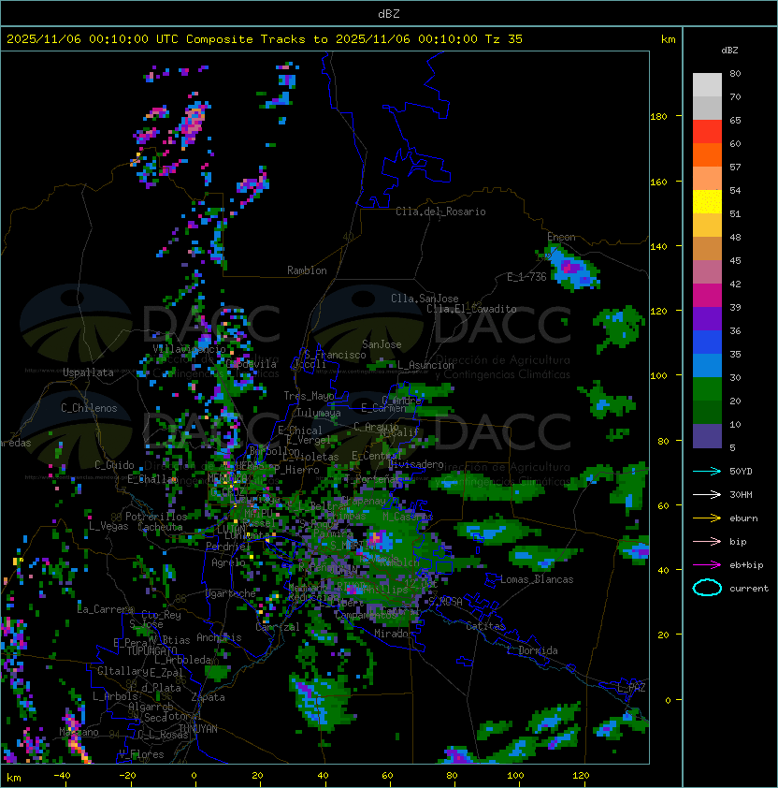Click the cyan 50YD arrow legend icon
The image size is (778, 788).
(x=707, y=471)
